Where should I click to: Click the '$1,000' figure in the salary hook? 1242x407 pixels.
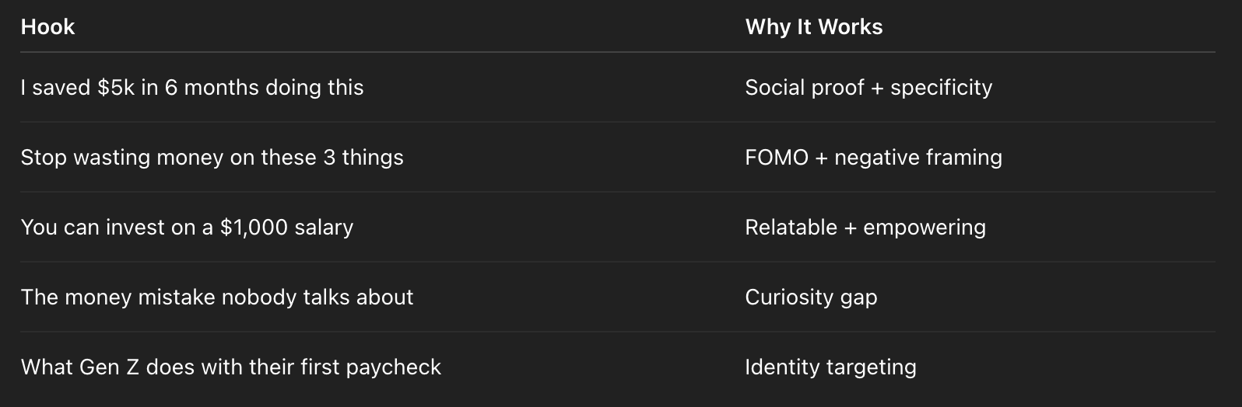254,228
